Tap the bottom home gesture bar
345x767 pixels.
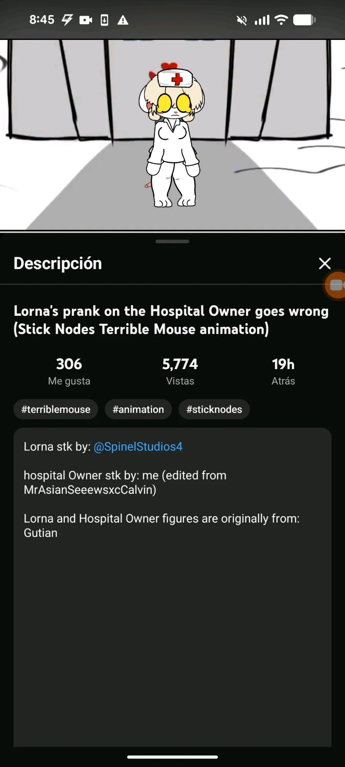[x=172, y=757]
